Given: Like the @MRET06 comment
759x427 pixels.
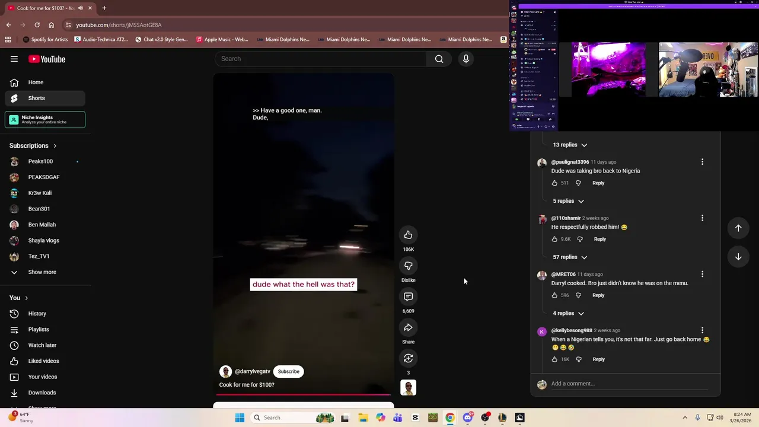Looking at the screenshot, I should [554, 295].
